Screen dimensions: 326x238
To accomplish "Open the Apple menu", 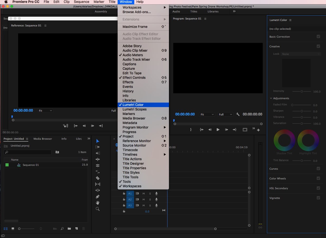I will click(x=6, y=2).
